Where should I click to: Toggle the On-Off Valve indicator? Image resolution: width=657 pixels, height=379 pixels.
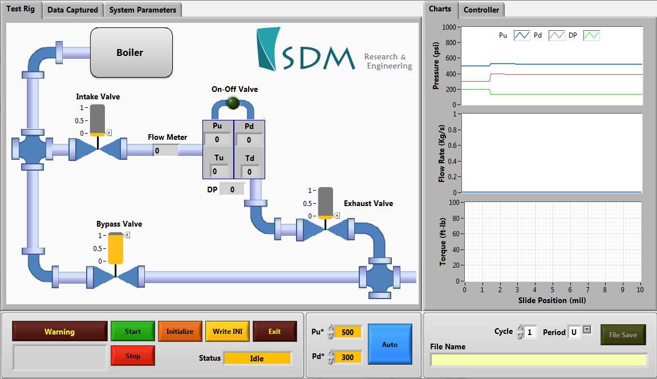[233, 103]
